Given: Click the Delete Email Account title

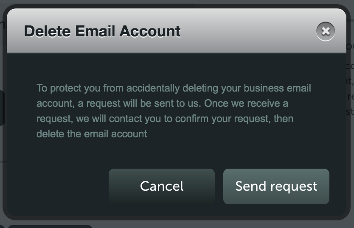Looking at the screenshot, I should (102, 31).
